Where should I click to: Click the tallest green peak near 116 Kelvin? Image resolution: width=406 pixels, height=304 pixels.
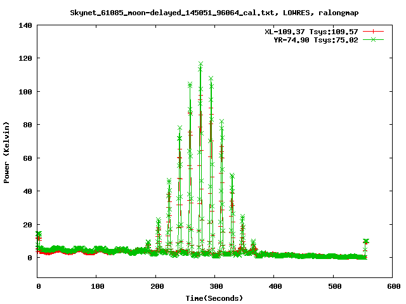pyautogui.click(x=200, y=64)
